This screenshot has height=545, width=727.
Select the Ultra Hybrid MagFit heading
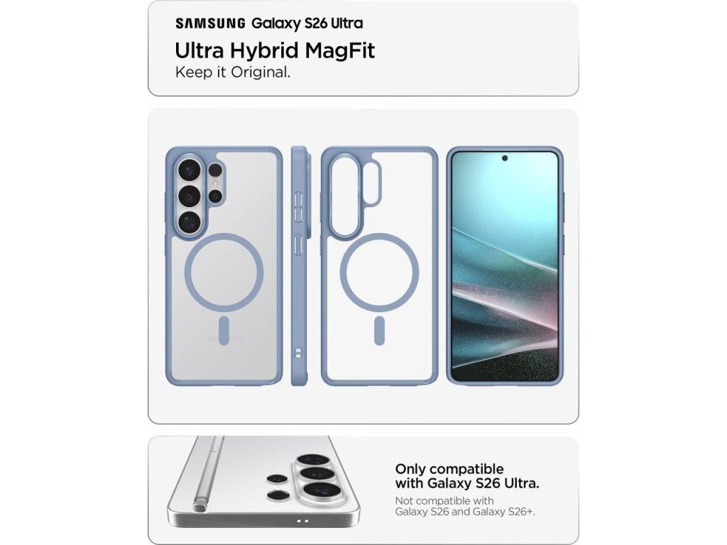pos(275,50)
